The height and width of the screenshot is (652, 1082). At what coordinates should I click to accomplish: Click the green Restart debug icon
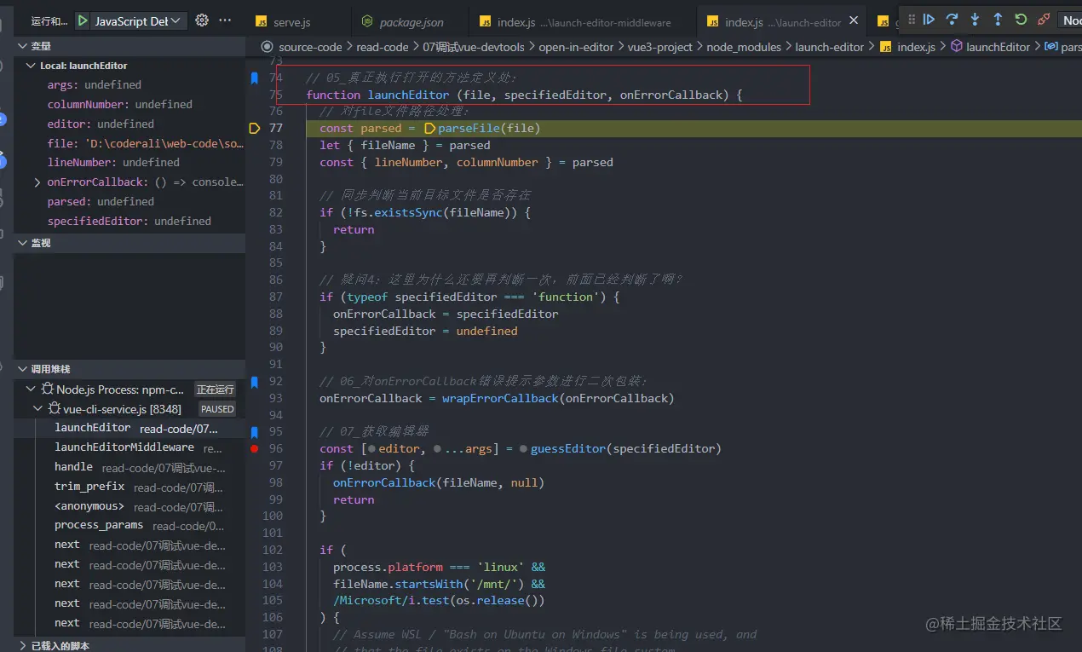[1021, 20]
